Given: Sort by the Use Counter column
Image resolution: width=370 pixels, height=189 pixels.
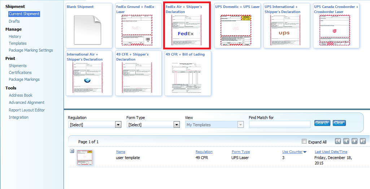Looking at the screenshot, I should [x=292, y=152].
